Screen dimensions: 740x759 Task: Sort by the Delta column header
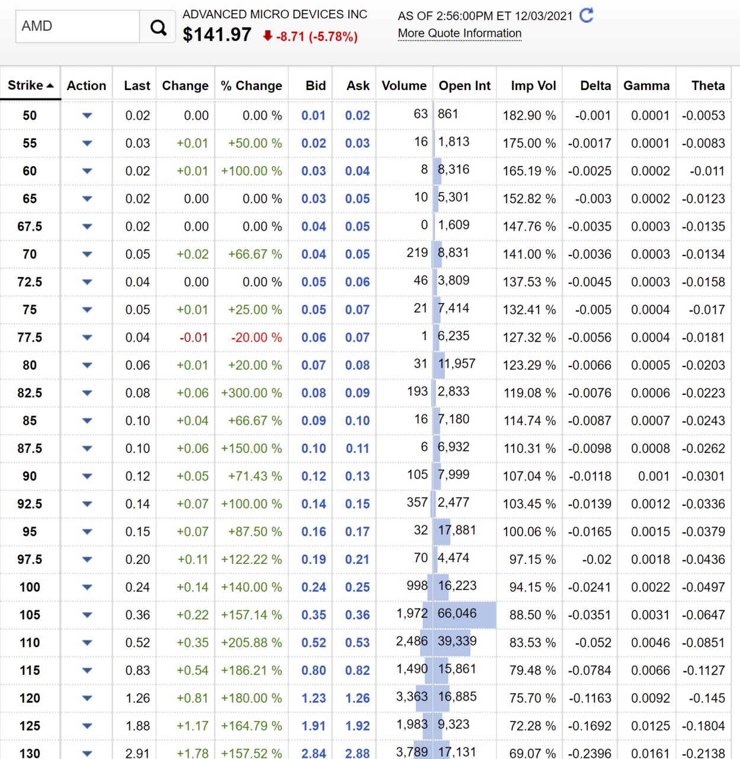pyautogui.click(x=595, y=85)
